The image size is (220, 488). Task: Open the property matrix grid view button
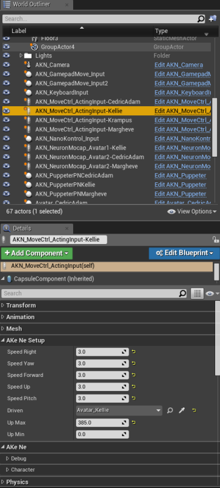tap(197, 293)
